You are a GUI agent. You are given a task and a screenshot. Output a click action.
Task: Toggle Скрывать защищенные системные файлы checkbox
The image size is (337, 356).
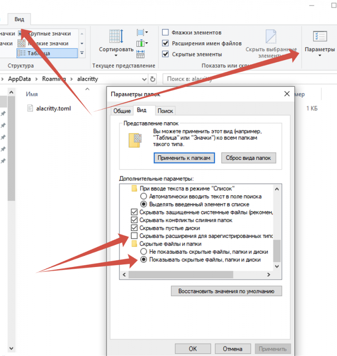coord(134,212)
